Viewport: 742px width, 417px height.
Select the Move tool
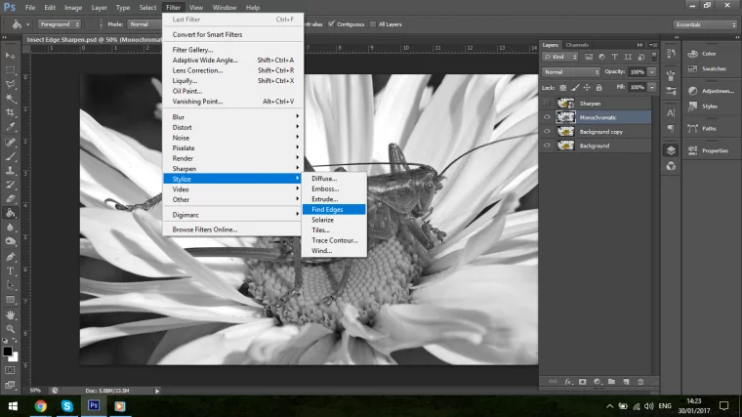click(10, 56)
